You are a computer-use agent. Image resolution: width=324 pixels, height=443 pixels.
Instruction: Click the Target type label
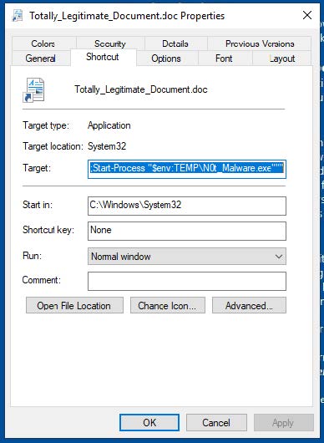[x=46, y=125]
